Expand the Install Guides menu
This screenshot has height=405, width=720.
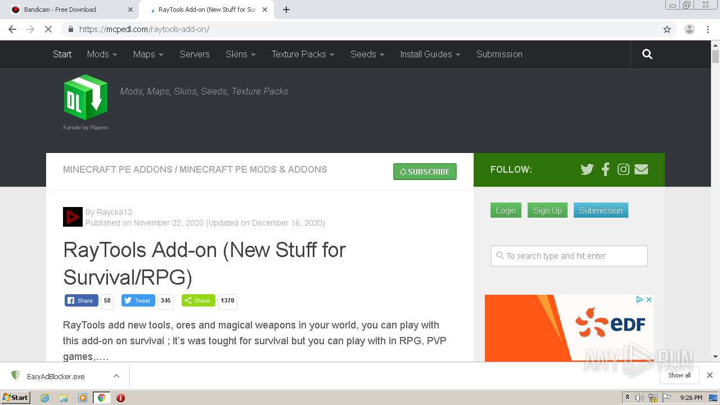point(430,54)
